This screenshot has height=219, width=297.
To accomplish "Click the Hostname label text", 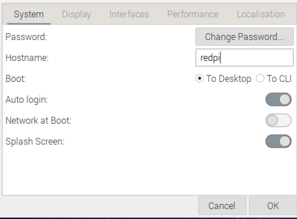I will [27, 58].
